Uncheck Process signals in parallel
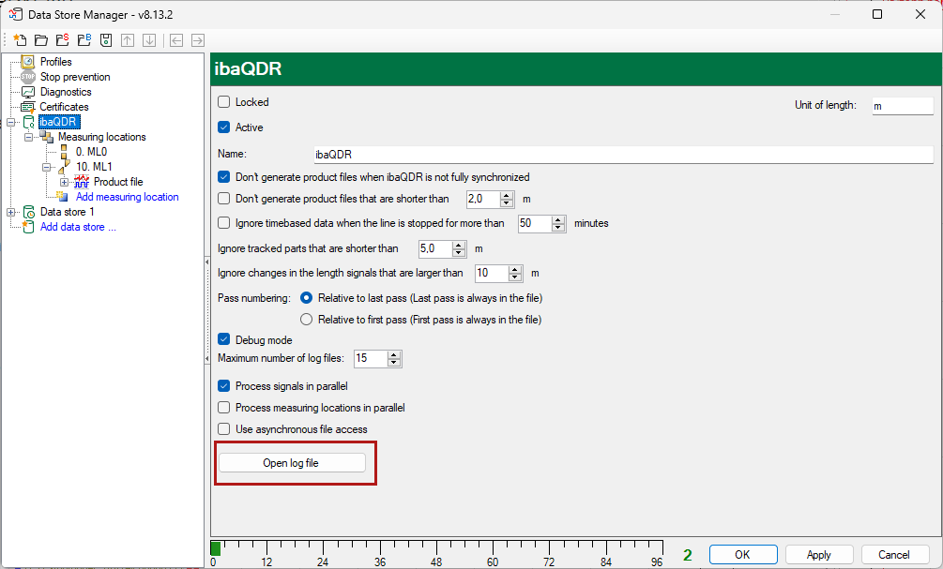The height and width of the screenshot is (569, 943). tap(223, 386)
